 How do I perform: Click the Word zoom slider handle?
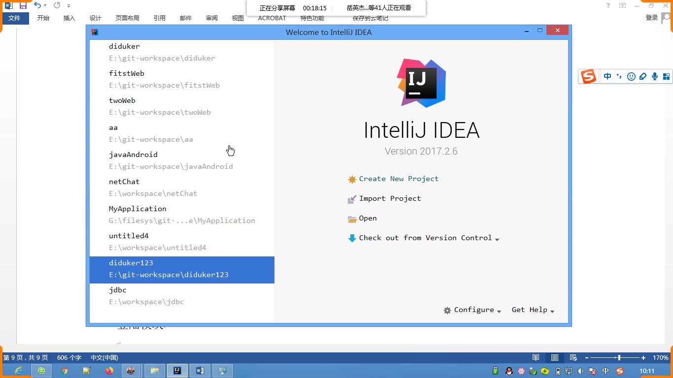[619, 358]
